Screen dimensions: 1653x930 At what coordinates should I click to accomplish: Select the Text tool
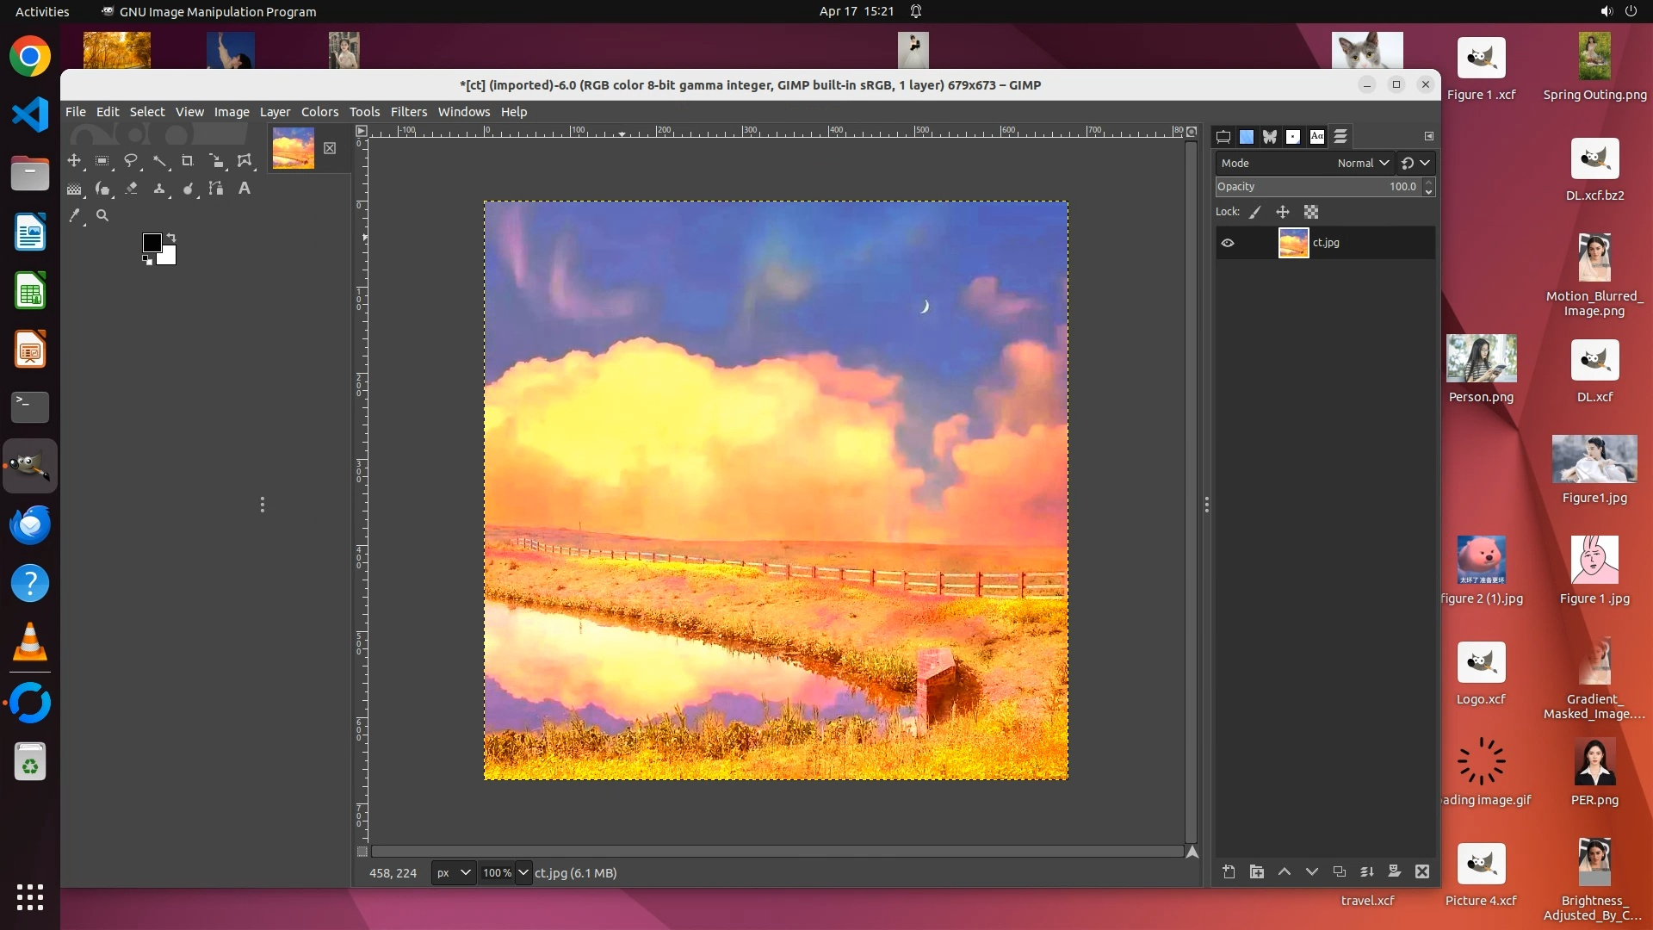[245, 189]
